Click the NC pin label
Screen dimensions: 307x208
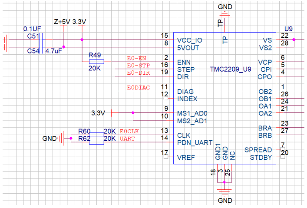point(232,155)
